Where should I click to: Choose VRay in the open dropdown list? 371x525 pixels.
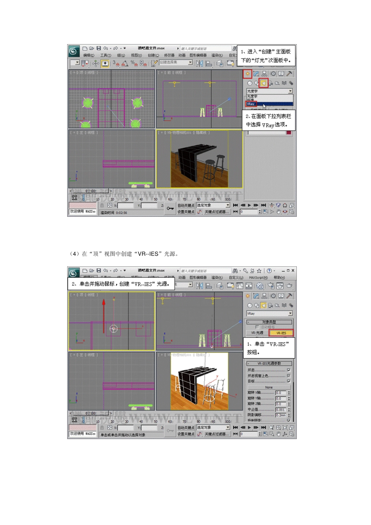tap(269, 104)
